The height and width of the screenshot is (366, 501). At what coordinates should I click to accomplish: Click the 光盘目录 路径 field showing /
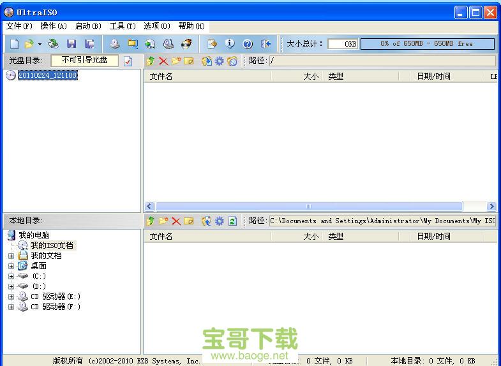tap(382, 61)
